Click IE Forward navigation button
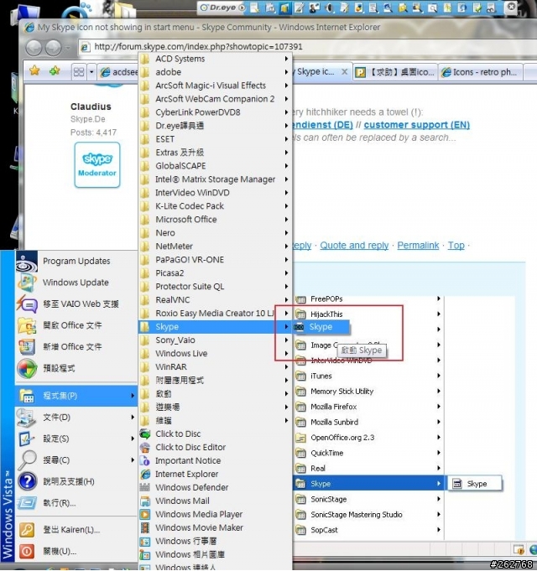The image size is (537, 571). pyautogui.click(x=53, y=48)
